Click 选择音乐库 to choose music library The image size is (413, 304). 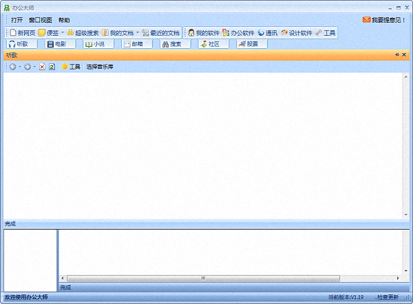(100, 67)
